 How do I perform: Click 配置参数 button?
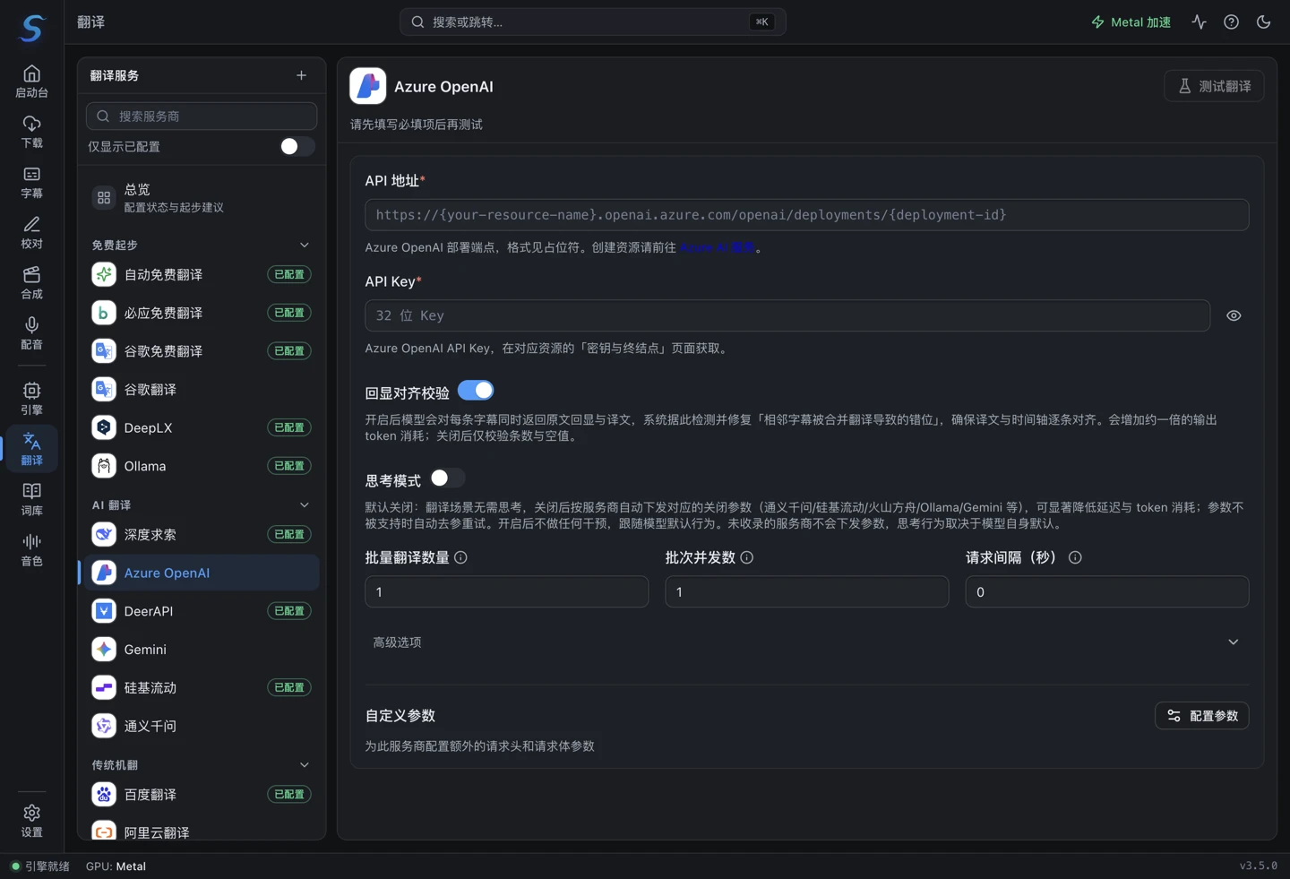(1202, 716)
